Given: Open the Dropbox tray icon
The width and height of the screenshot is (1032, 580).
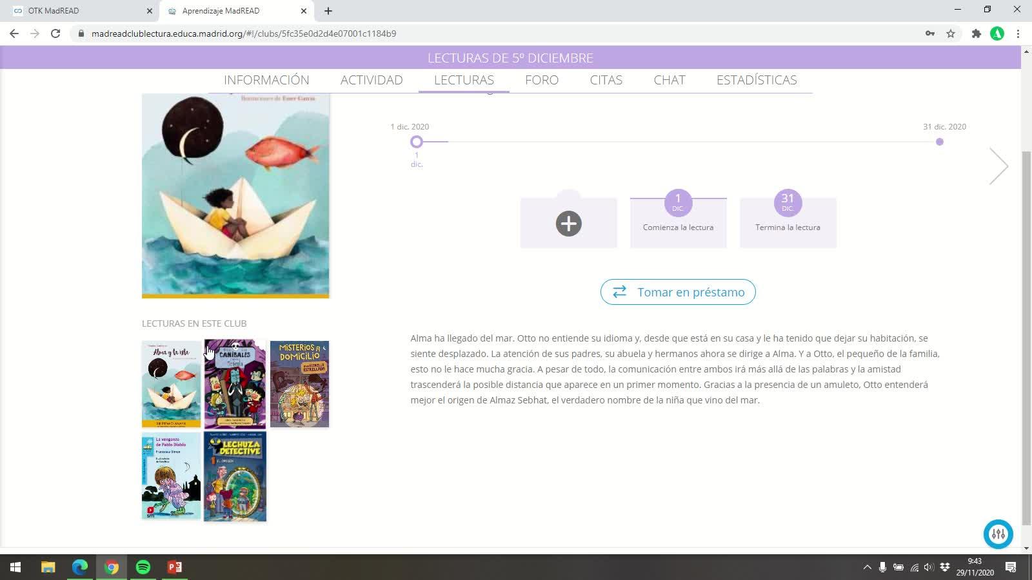Looking at the screenshot, I should click(x=945, y=567).
